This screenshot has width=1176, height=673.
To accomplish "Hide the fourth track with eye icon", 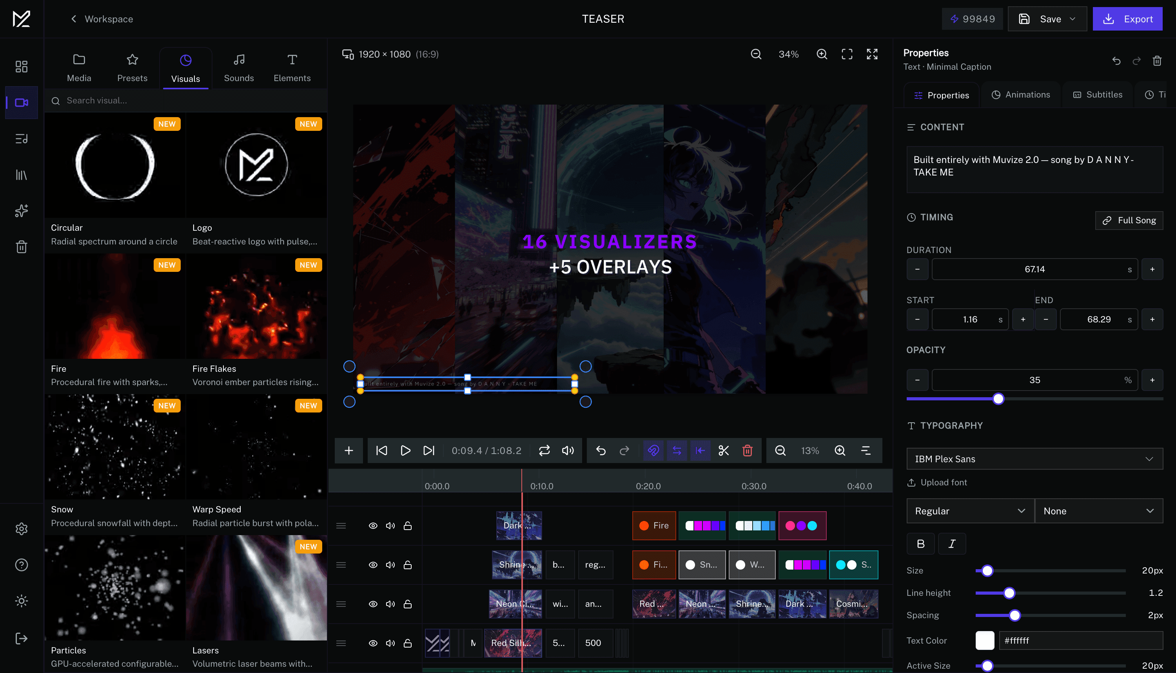I will (x=373, y=643).
